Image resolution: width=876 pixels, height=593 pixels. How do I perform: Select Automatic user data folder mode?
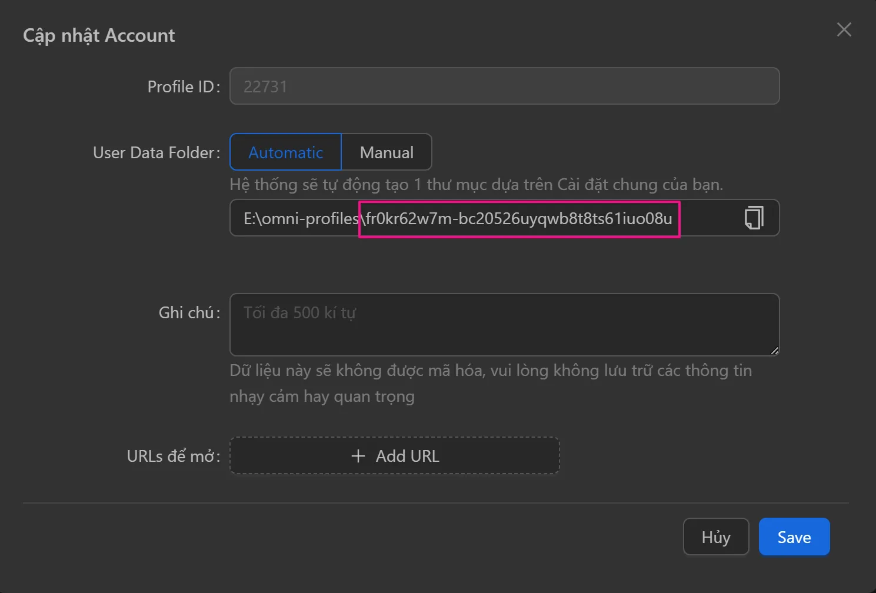coord(285,152)
